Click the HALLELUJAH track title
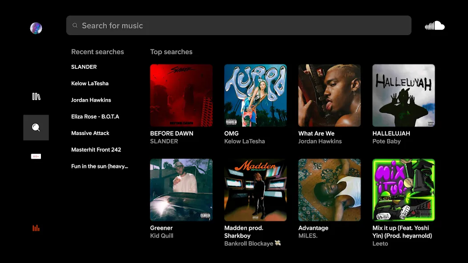 click(x=391, y=134)
